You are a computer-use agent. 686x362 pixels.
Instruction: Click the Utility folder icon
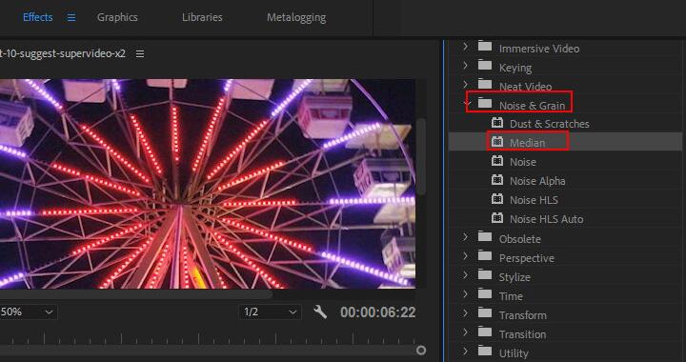click(485, 352)
